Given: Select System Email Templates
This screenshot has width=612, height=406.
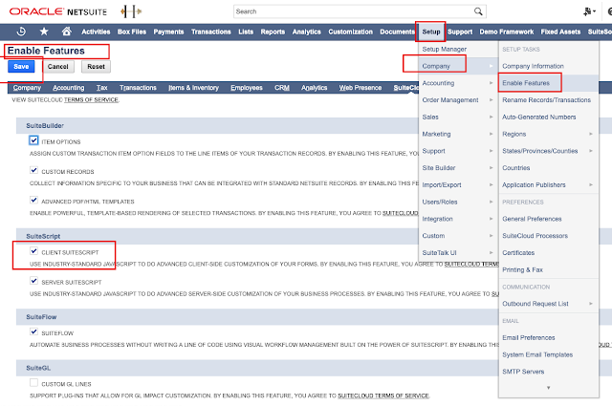Looking at the screenshot, I should click(x=537, y=354).
